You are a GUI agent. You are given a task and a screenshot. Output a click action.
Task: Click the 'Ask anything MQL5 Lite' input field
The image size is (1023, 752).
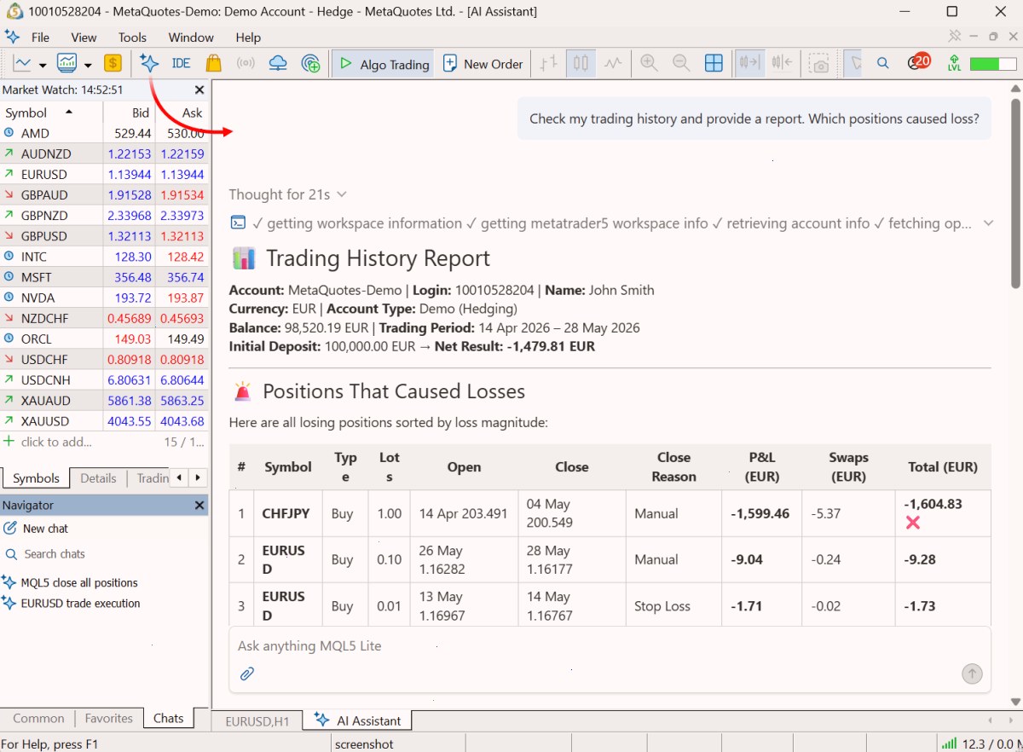pos(610,646)
